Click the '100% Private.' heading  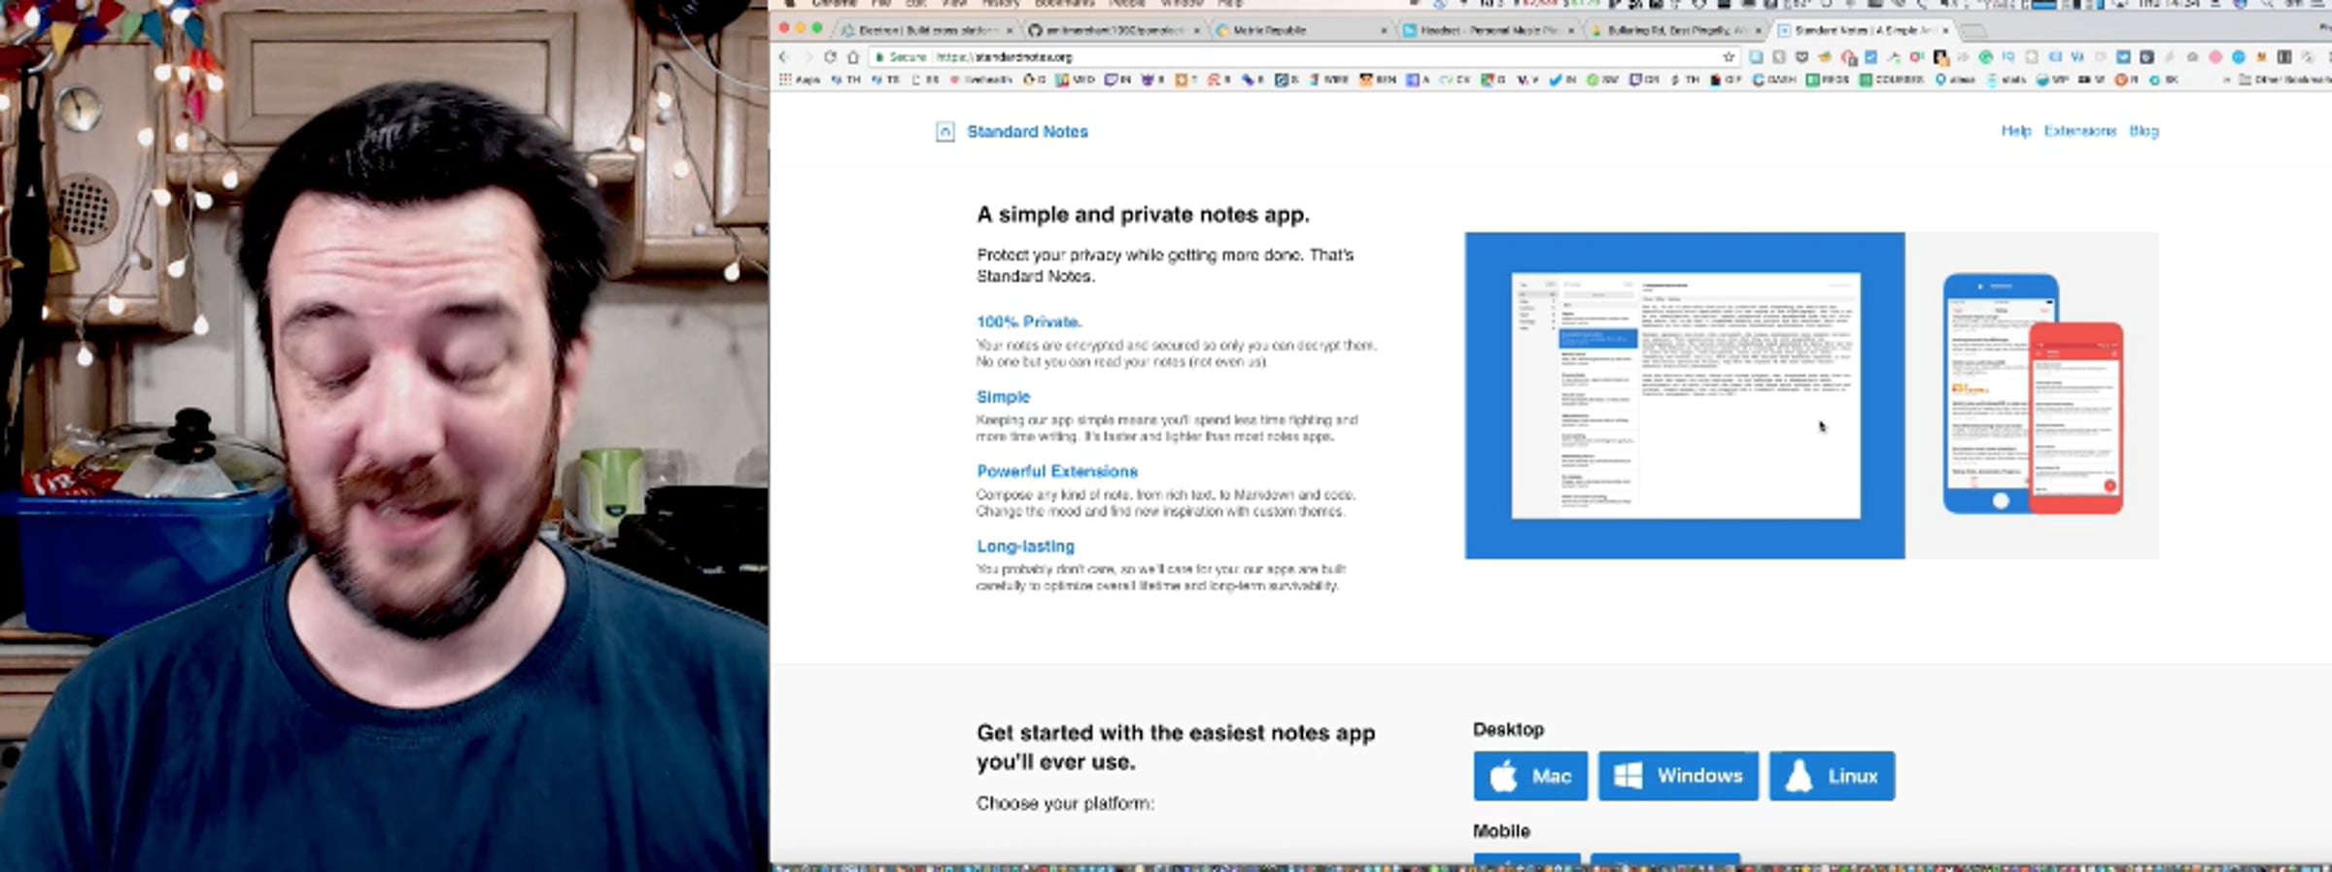click(x=1029, y=321)
